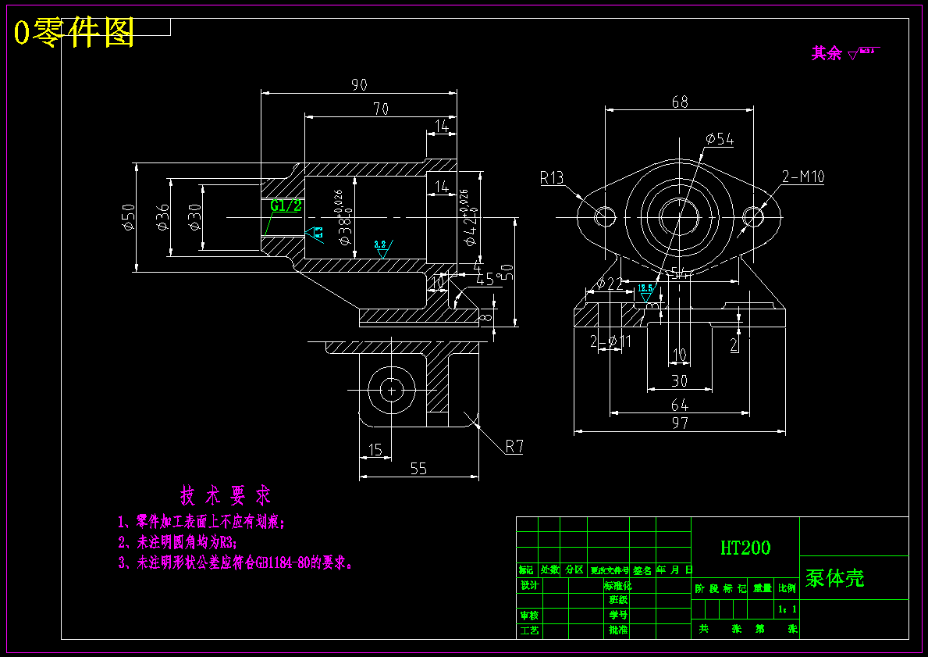
Task: Click the "阶段标记" header cell
Action: (721, 588)
